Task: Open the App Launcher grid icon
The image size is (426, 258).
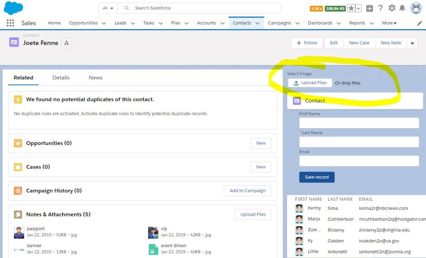Action: pyautogui.click(x=10, y=23)
